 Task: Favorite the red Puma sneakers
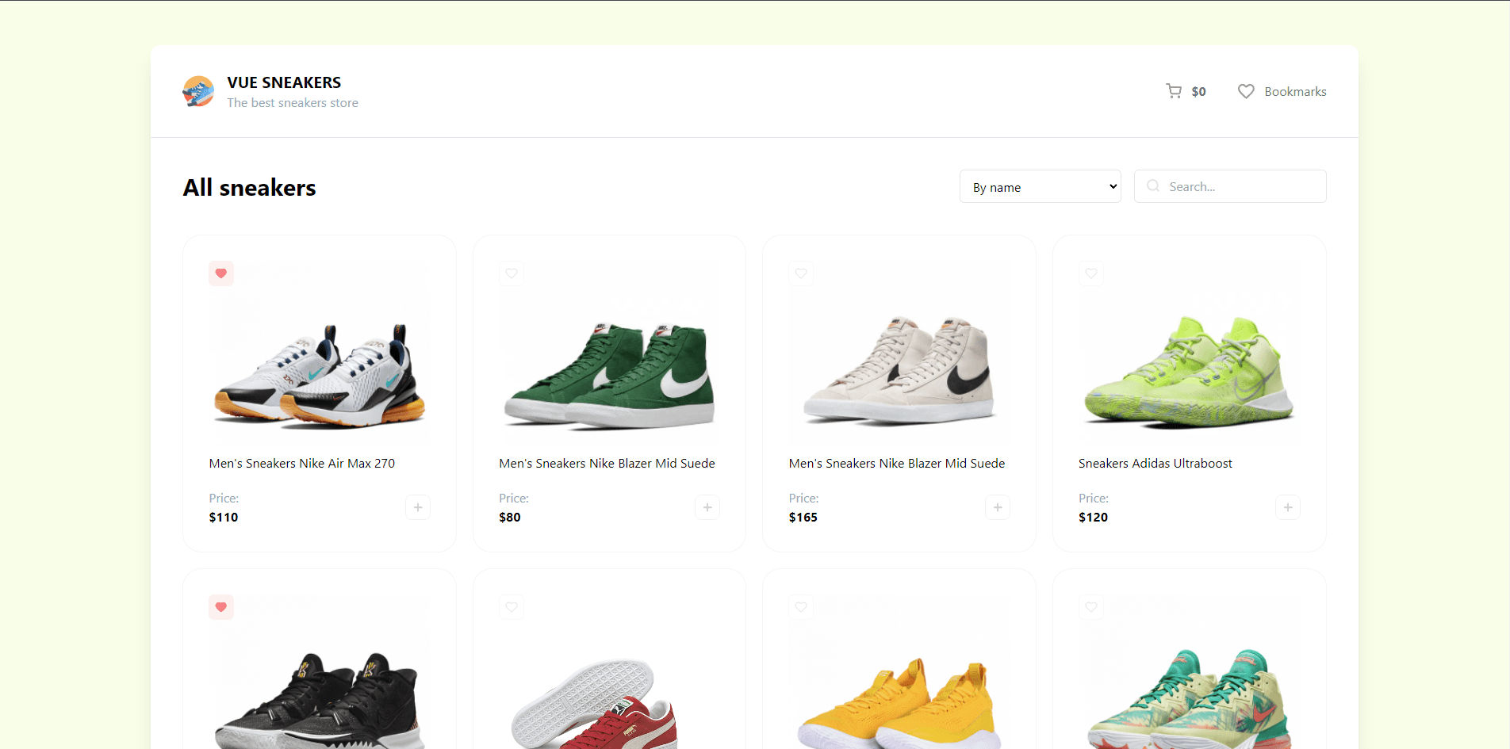click(x=512, y=607)
